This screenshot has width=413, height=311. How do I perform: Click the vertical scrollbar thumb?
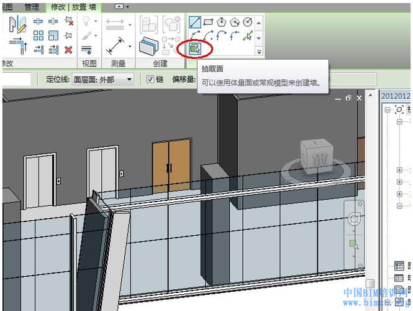point(370,284)
